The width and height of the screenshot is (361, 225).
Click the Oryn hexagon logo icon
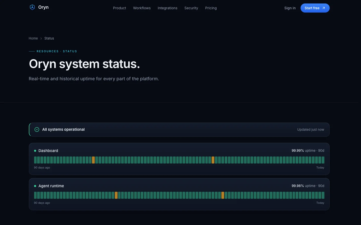click(32, 7)
